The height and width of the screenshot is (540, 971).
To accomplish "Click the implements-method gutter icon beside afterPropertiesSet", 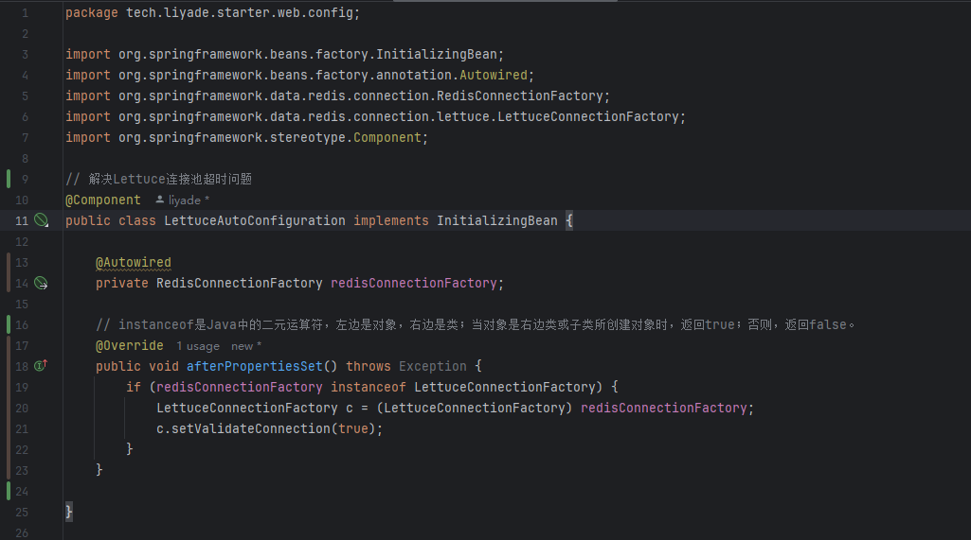I will click(41, 366).
